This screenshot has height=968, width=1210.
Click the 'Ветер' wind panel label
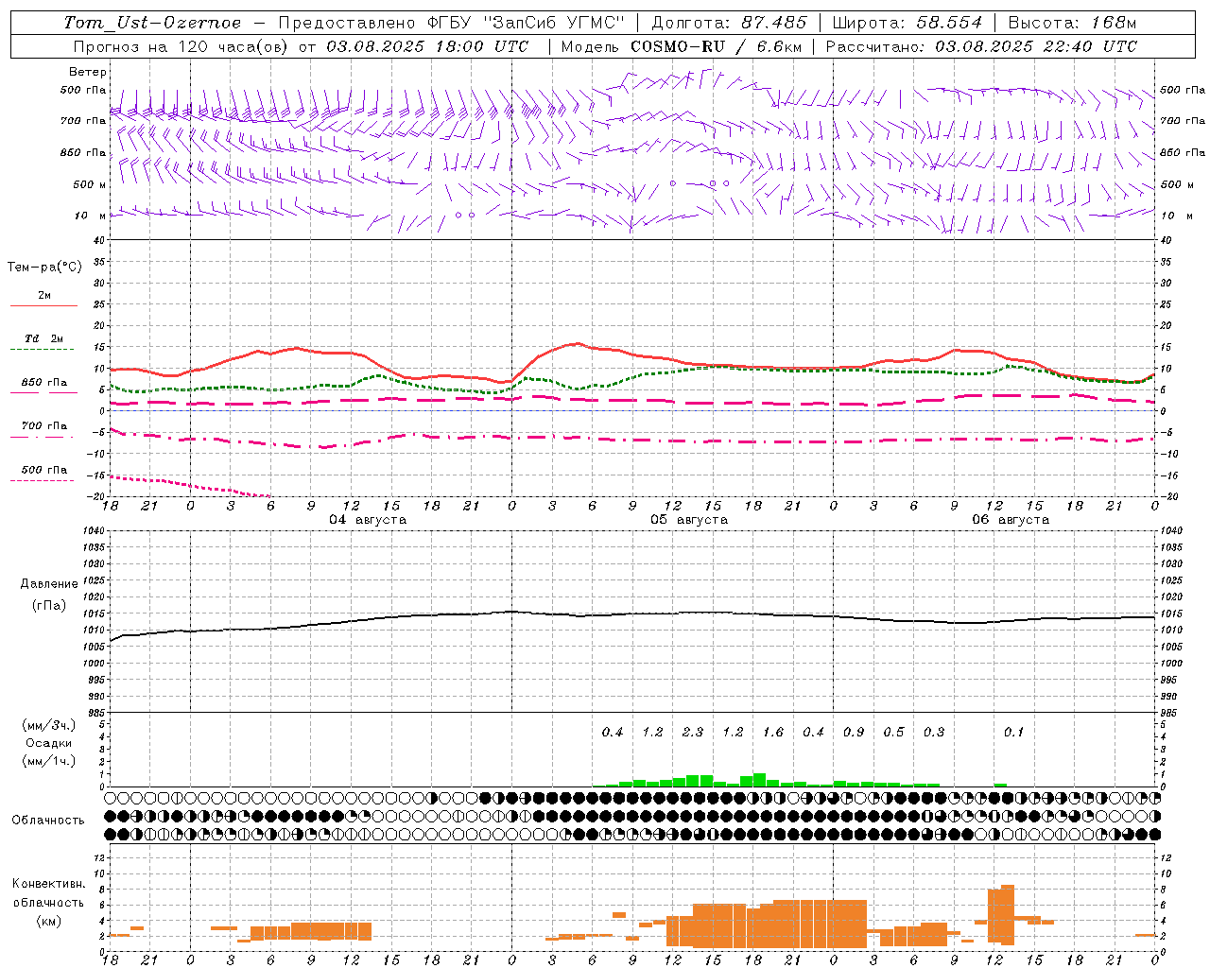[x=88, y=72]
